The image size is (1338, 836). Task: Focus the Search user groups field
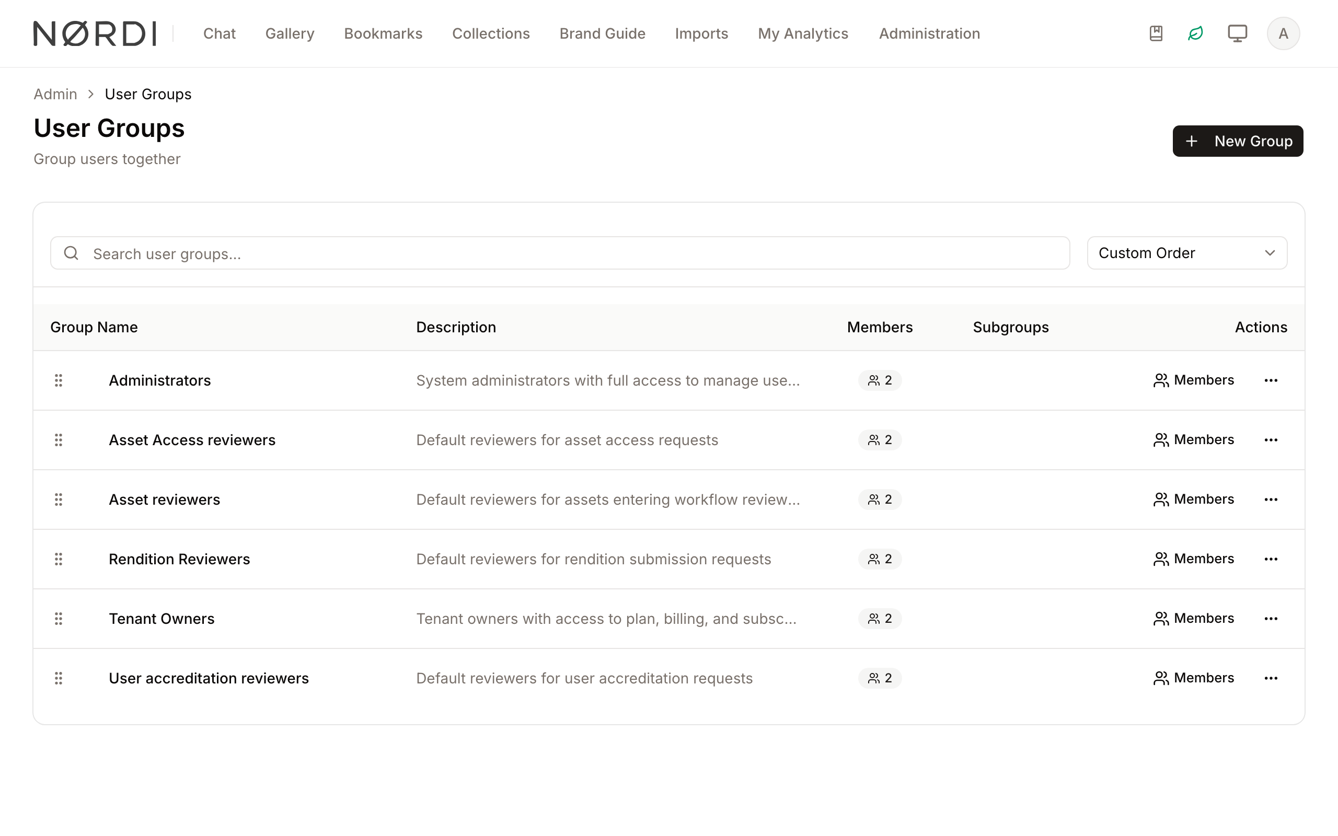coord(560,253)
